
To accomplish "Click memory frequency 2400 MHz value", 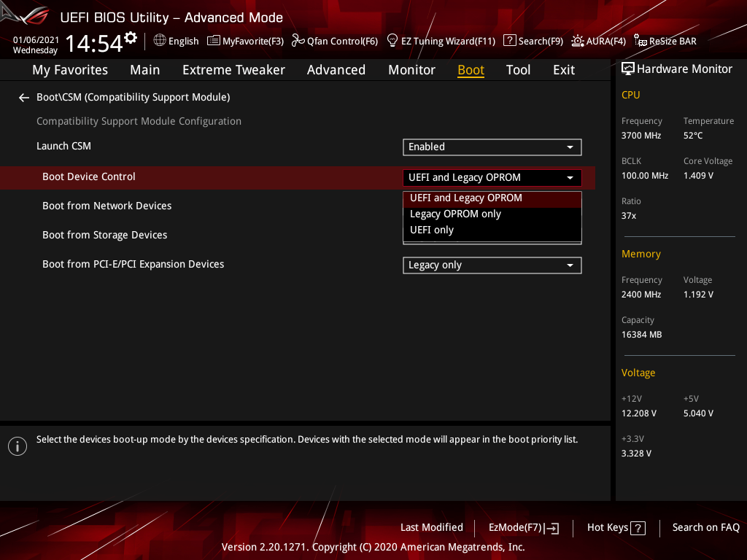I will pos(640,295).
